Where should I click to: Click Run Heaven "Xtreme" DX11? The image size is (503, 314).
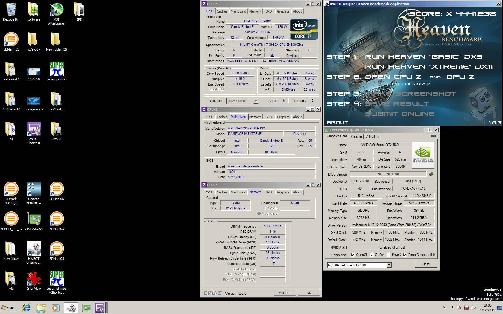tap(429, 67)
